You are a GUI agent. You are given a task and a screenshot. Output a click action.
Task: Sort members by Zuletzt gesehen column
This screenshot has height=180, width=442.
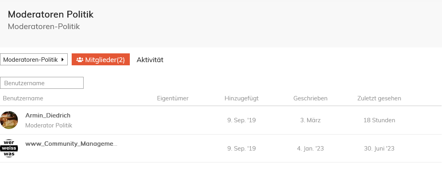tap(379, 98)
